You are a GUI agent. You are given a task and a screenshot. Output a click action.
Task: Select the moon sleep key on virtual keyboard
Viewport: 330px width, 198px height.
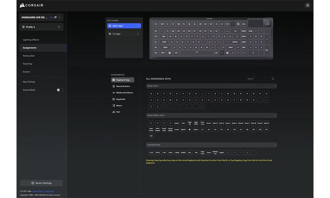[x=195, y=24]
